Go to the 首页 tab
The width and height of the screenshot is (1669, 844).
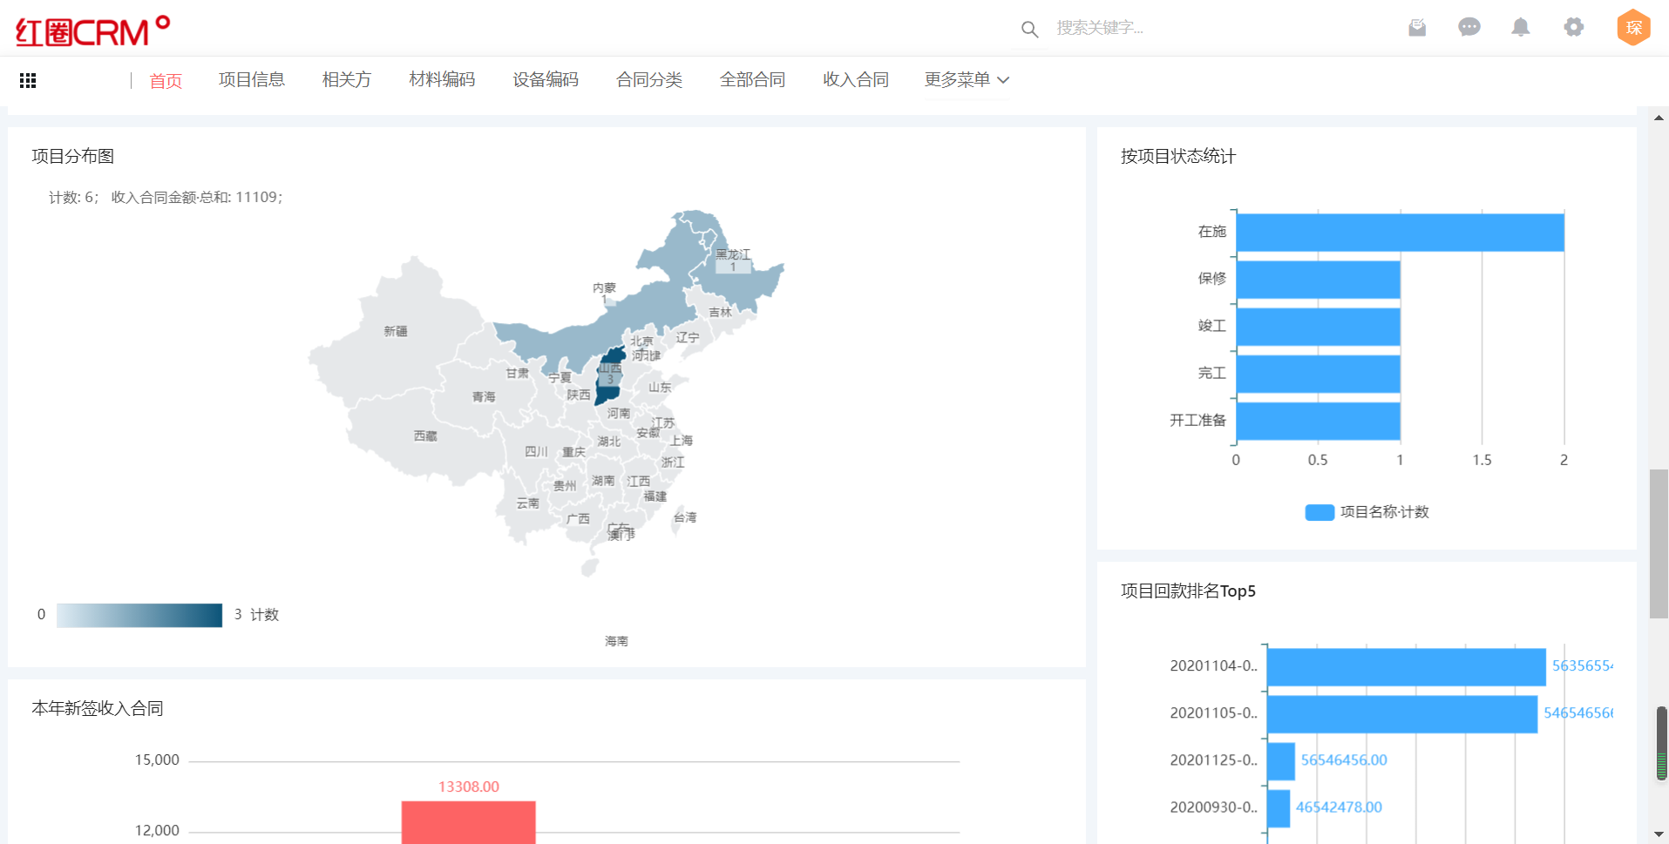(x=166, y=81)
